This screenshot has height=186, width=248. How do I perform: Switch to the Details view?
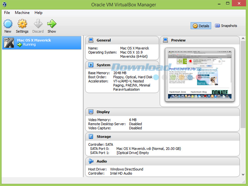[201, 26]
